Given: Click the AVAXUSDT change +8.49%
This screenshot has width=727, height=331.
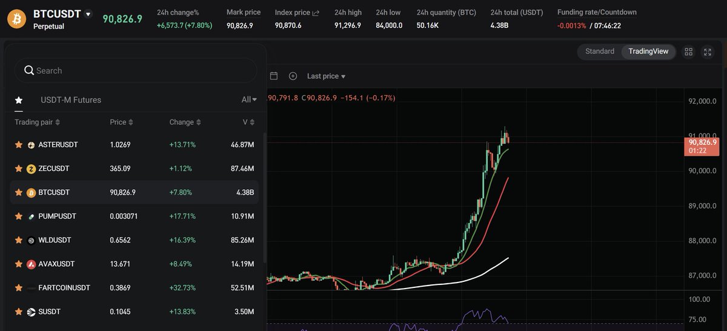Looking at the screenshot, I should coord(181,264).
